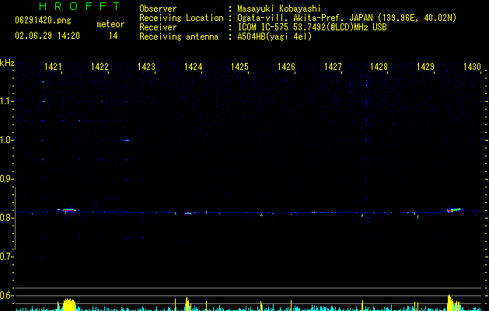Click the A504HB(yagi 4el) antenna text

[x=274, y=37]
